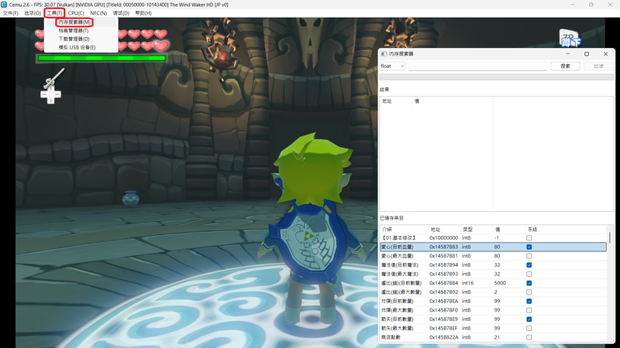Click the memory searcher window title icon
This screenshot has height=348, width=620.
click(384, 53)
